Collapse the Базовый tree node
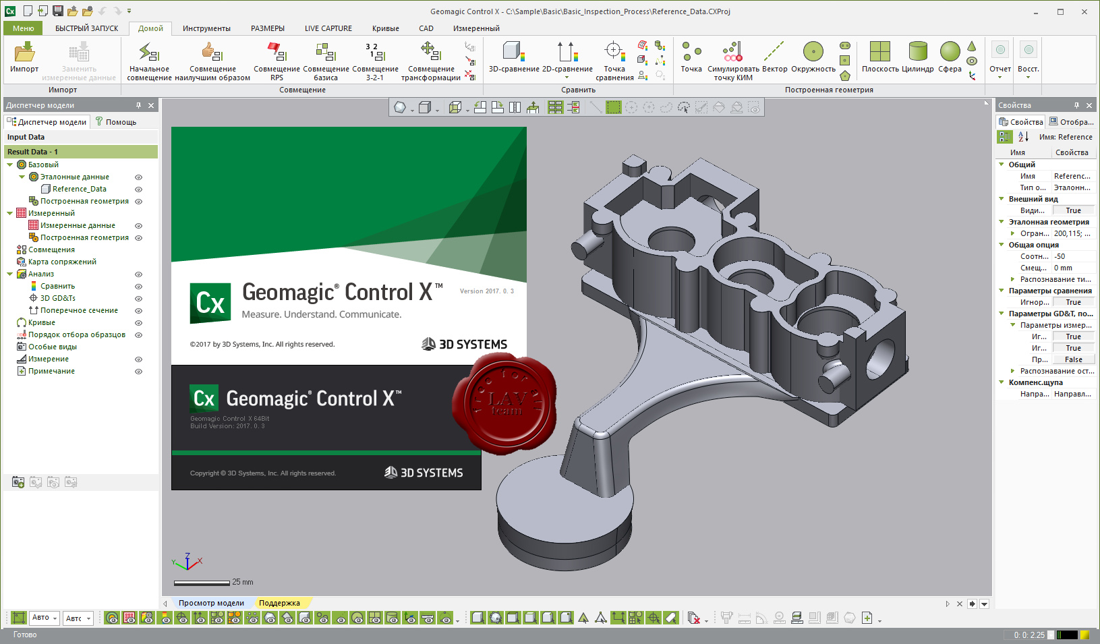 coord(9,165)
